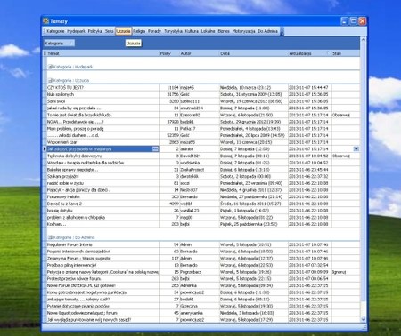Viewport: 401px width, 336px height.
Task: Switch to the Biznes category tab
Action: tap(224, 31)
